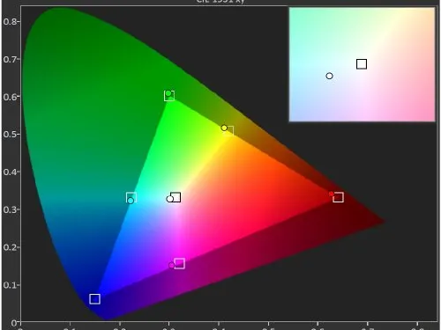441x330 pixels.
Task: Click the measured circle in zoomed inset
Action: coord(329,76)
